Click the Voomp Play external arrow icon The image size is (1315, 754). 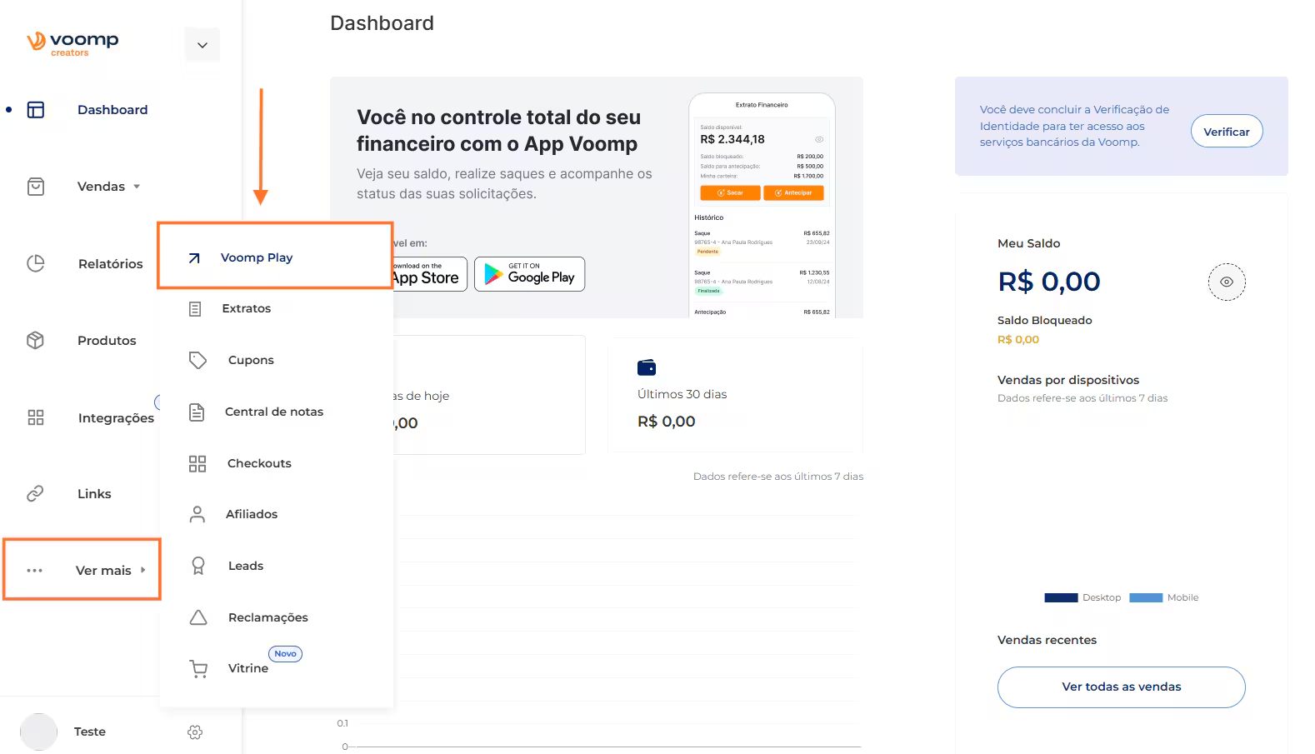(194, 258)
